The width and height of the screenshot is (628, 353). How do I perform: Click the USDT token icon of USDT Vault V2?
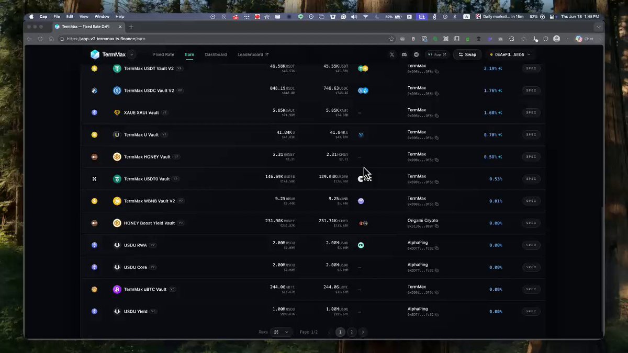pyautogui.click(x=117, y=69)
